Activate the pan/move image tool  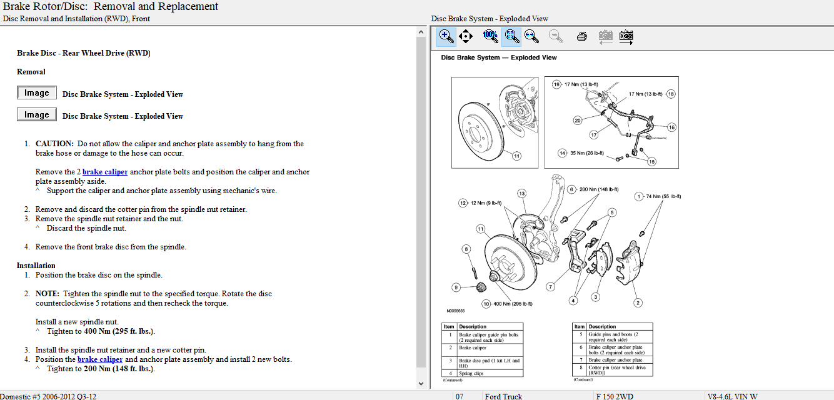point(466,36)
